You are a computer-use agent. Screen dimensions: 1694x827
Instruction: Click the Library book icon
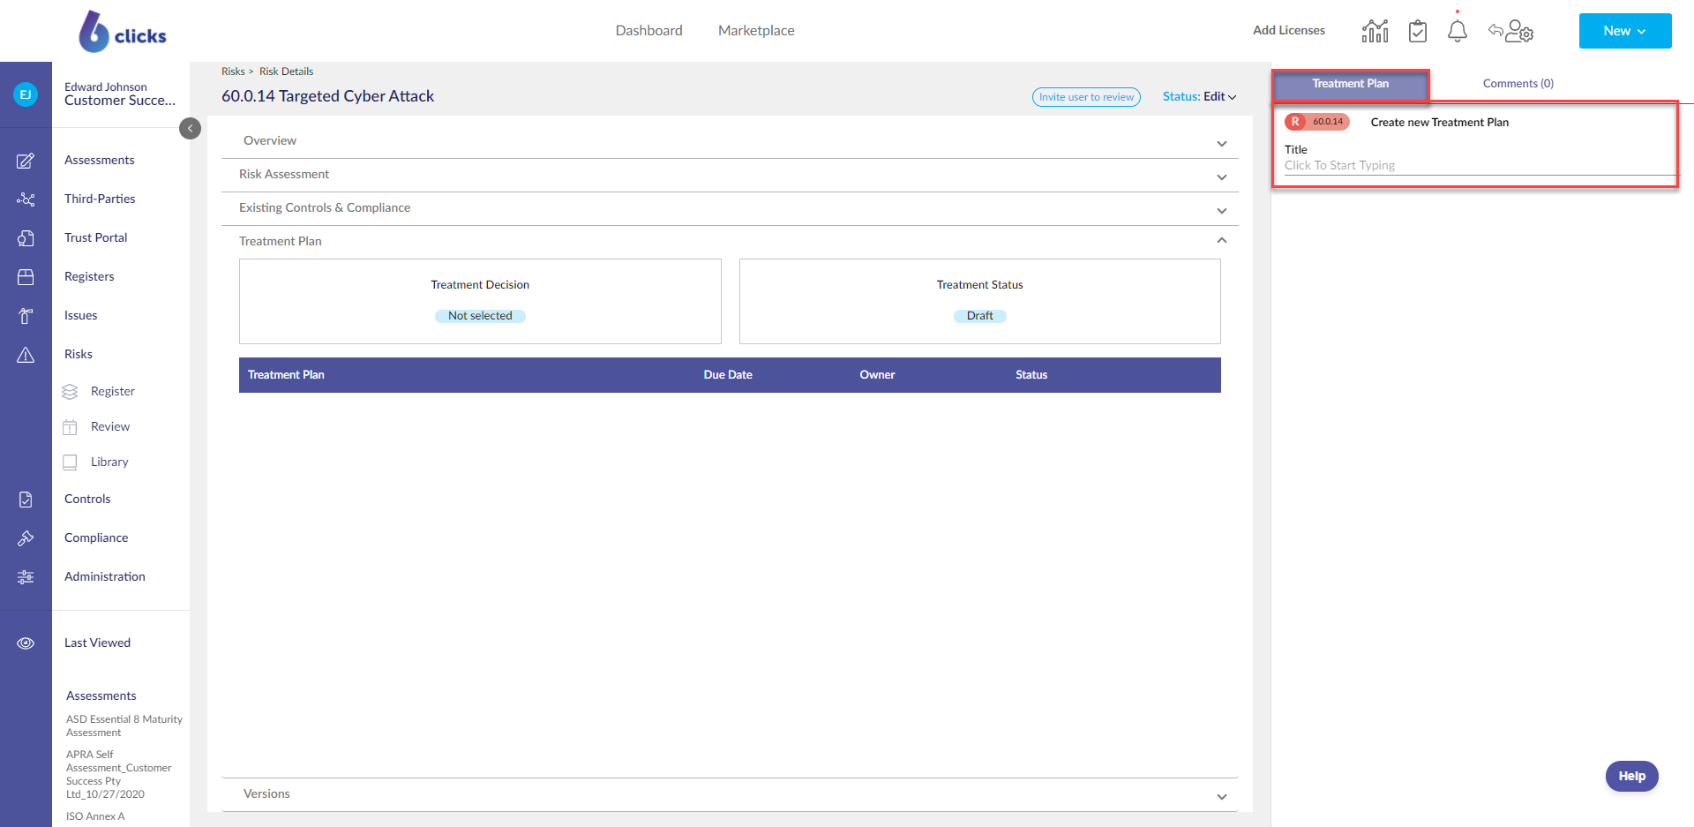point(70,462)
